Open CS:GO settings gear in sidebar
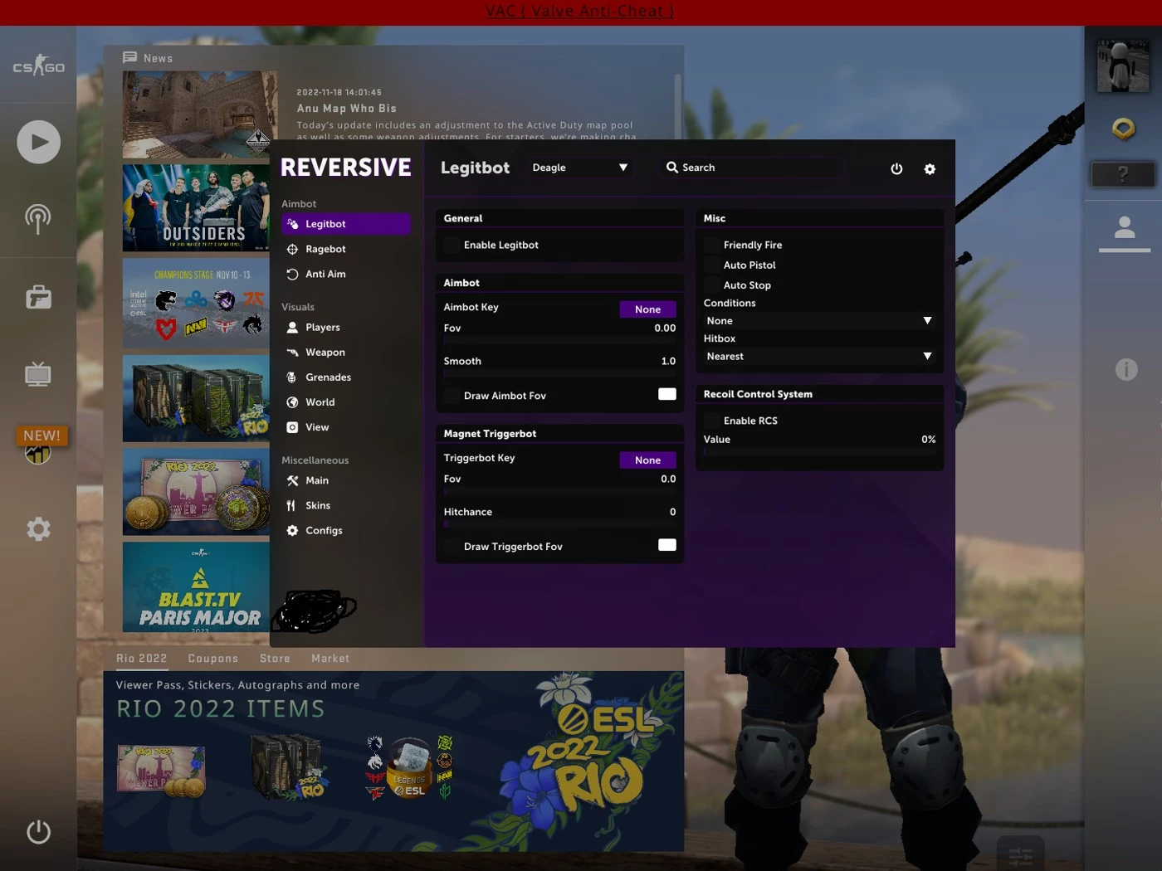Viewport: 1162px width, 871px height. click(38, 529)
